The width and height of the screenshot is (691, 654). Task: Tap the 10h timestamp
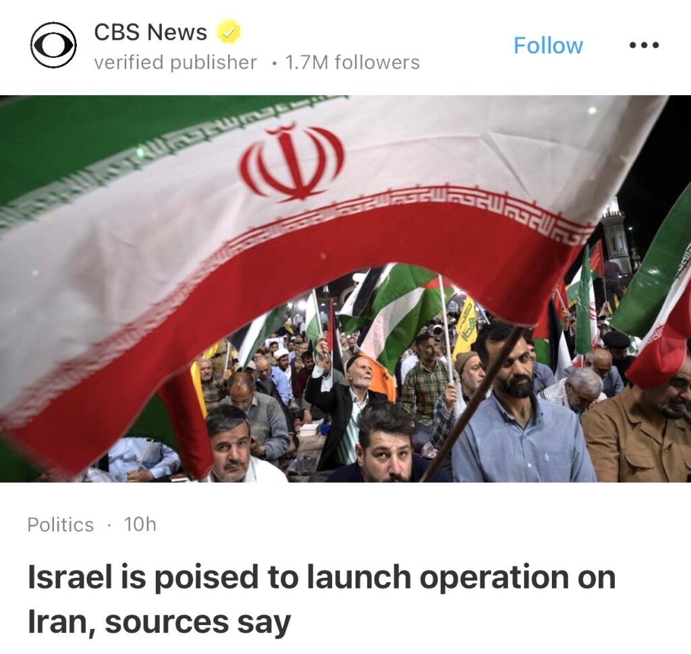point(140,524)
